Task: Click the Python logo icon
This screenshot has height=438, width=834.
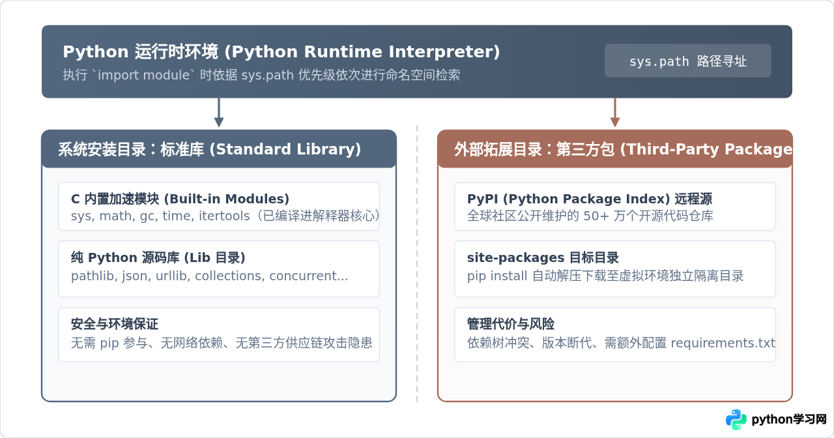Action: point(736,420)
